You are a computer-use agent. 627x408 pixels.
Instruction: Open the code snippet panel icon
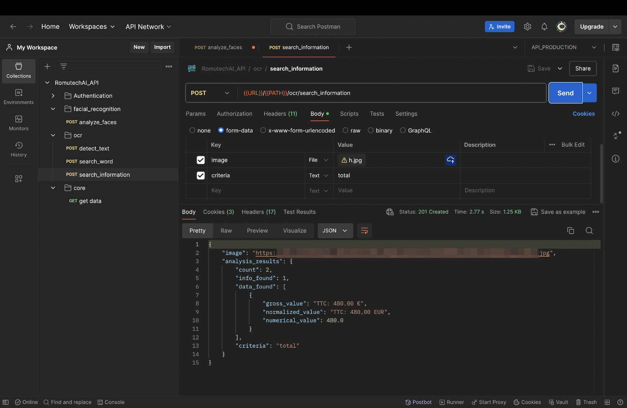(x=615, y=114)
